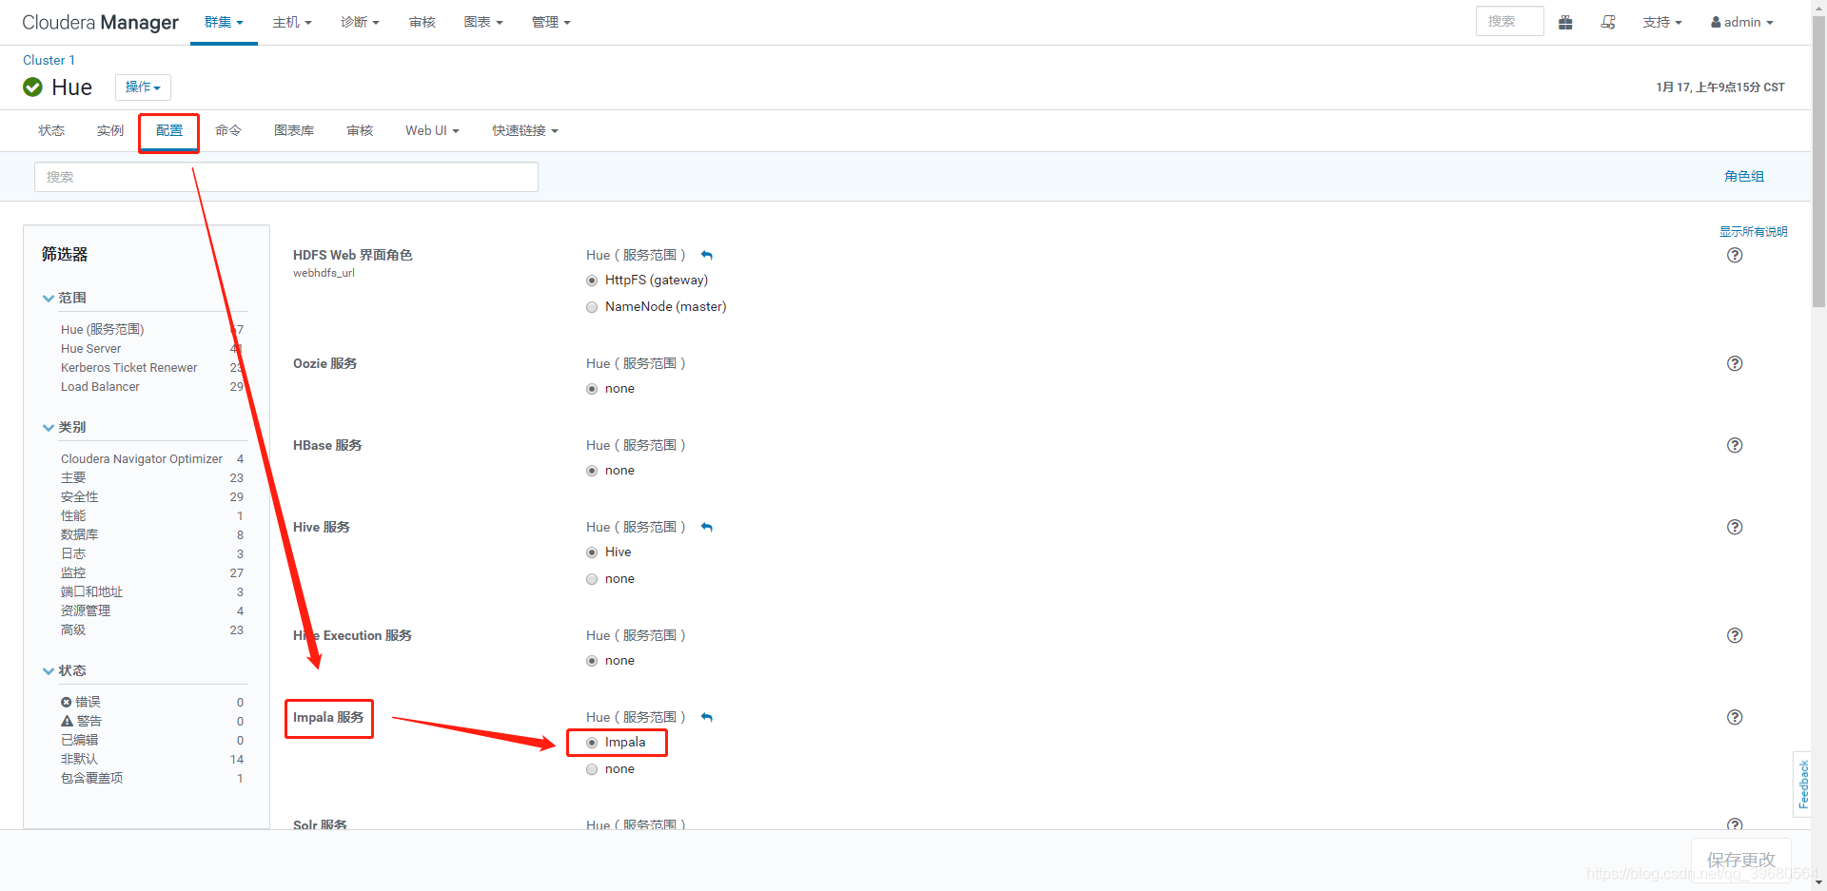Show help for HDFS Web 界面角色
This screenshot has width=1827, height=891.
pos(1735,255)
